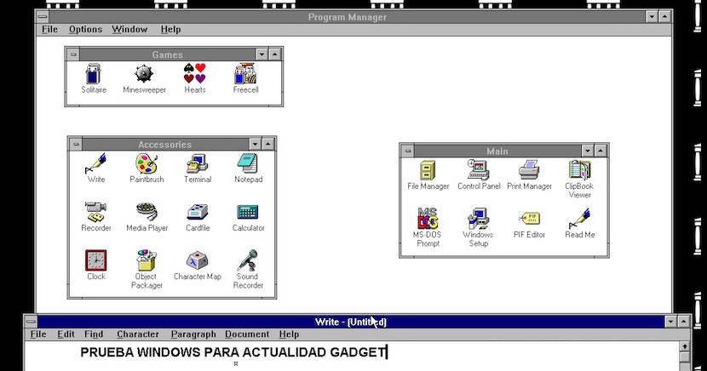
Task: Click the Recorder camcorder icon
Action: (x=96, y=212)
